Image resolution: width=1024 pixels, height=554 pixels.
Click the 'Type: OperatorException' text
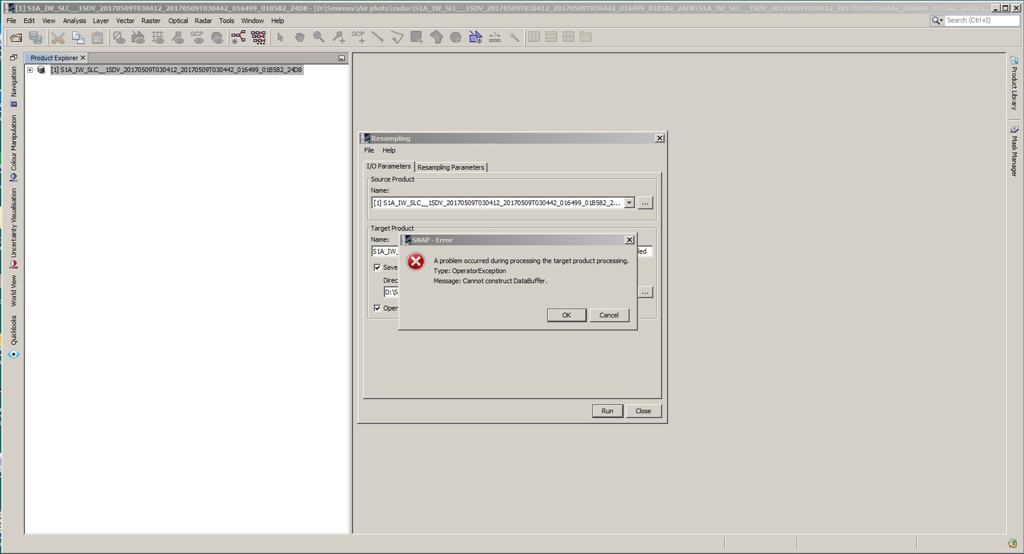pos(470,271)
